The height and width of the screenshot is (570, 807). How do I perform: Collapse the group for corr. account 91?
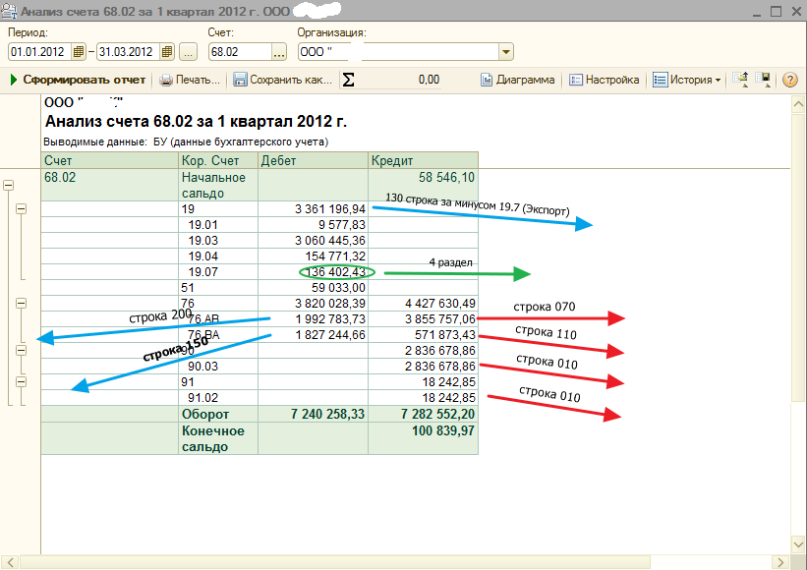point(22,381)
